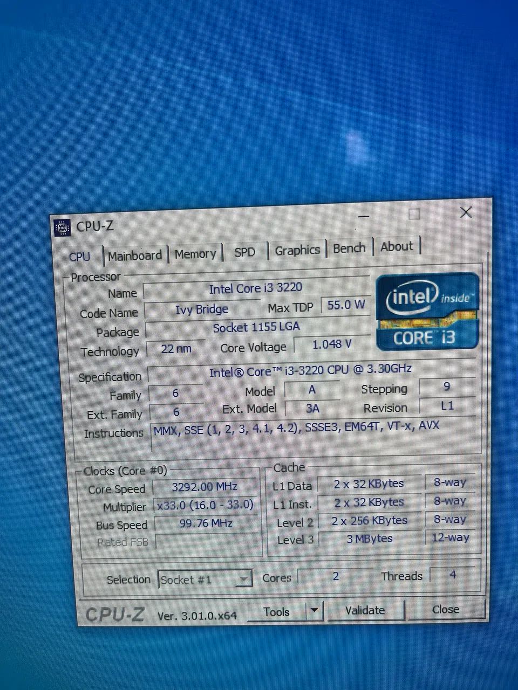
Task: Click the Level 3 12-way associativity value
Action: 451,537
